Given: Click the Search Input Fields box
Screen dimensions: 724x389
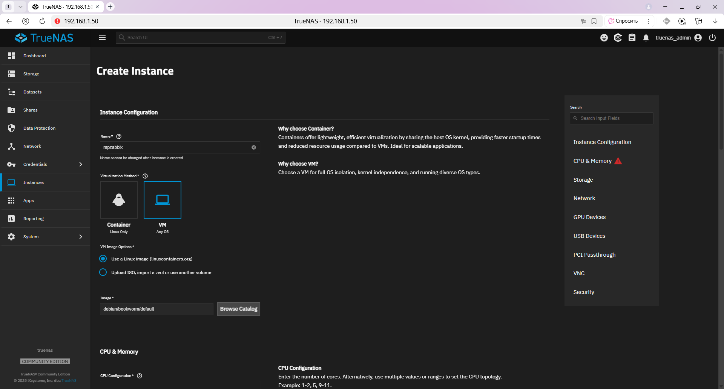Looking at the screenshot, I should [x=612, y=118].
